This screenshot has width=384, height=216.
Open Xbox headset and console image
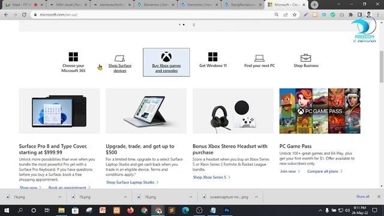[x=233, y=111]
